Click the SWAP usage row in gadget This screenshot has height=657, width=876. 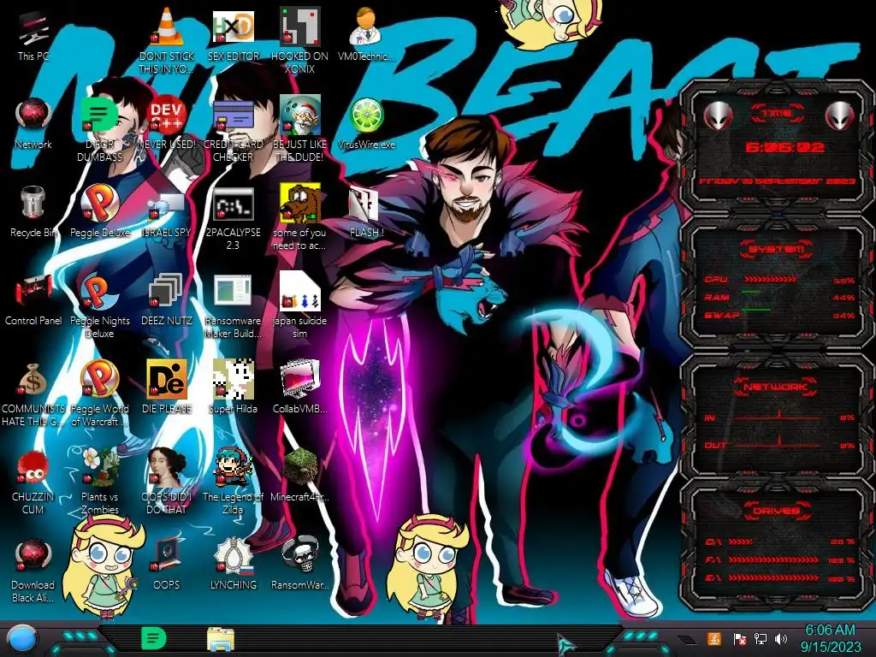point(780,315)
